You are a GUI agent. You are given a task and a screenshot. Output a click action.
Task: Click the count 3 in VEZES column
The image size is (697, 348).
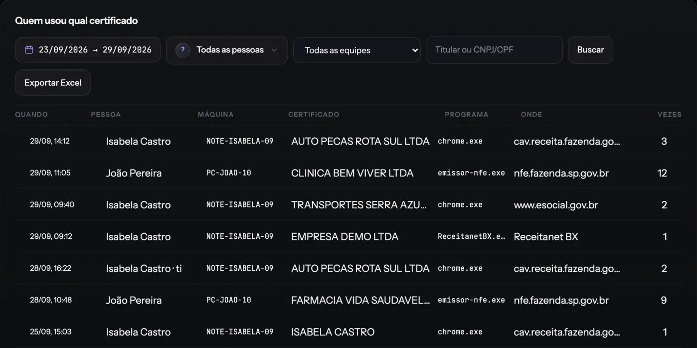(x=664, y=142)
